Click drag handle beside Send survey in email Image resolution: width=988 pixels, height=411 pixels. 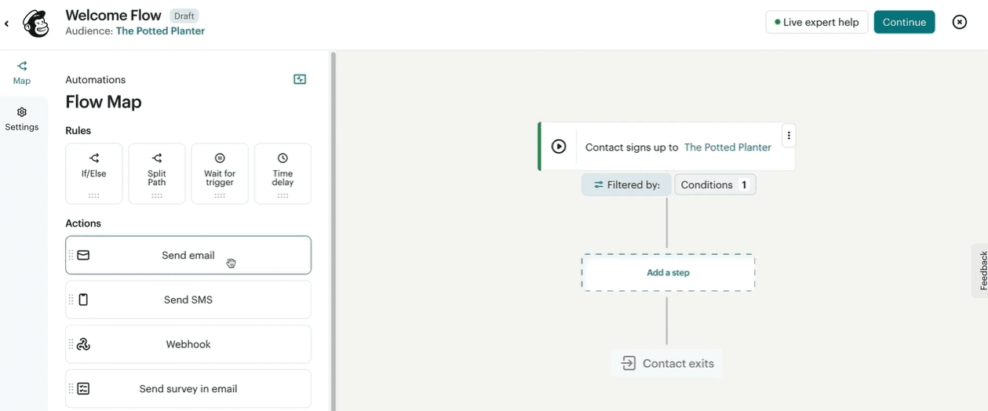71,388
